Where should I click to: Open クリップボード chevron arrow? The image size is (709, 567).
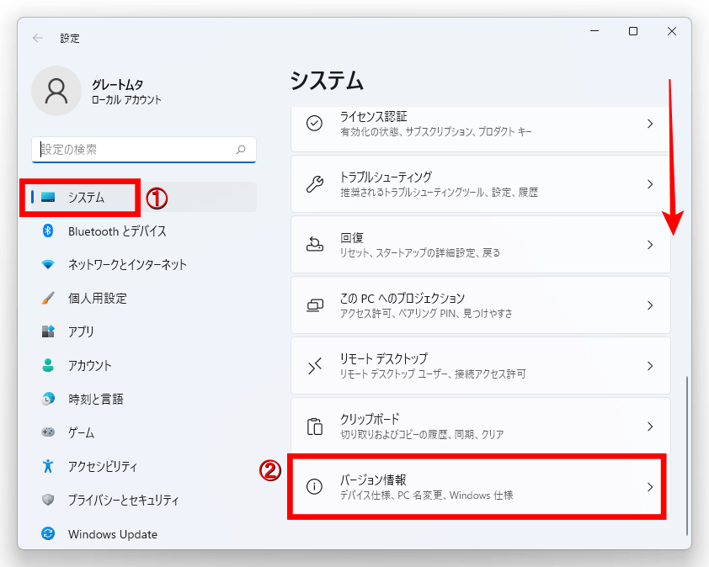(x=650, y=427)
